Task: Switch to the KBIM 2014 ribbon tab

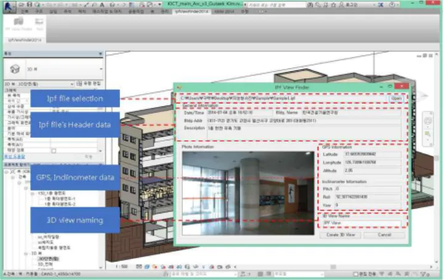Action: point(224,11)
